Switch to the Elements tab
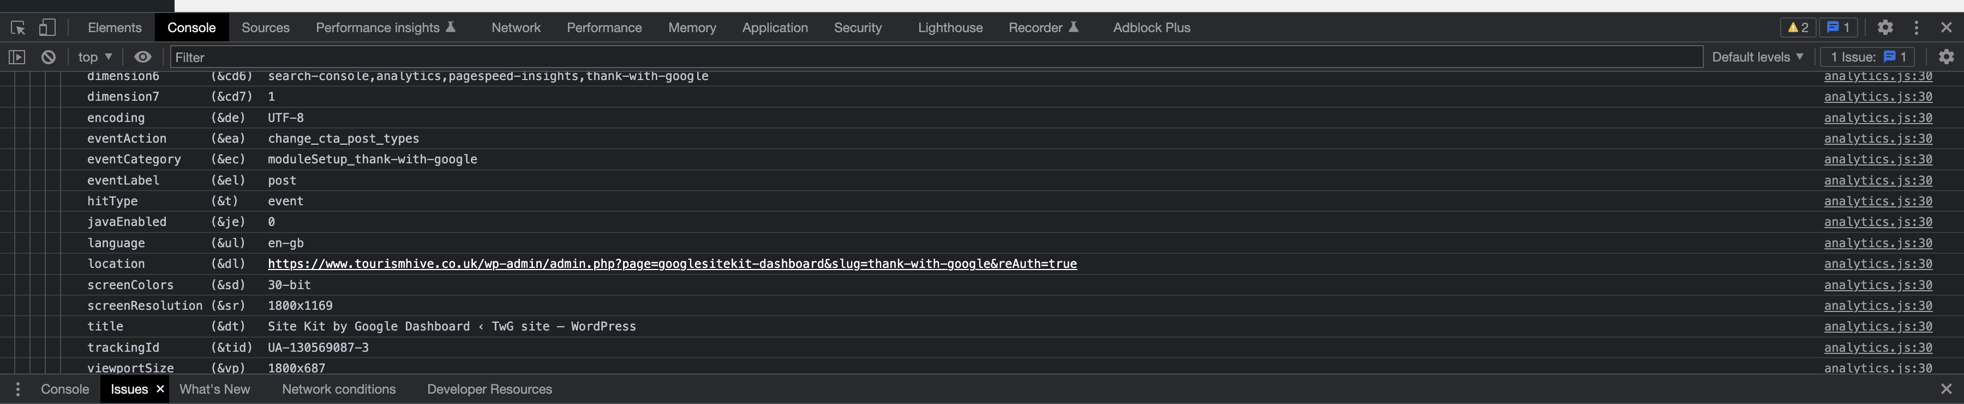Image resolution: width=1964 pixels, height=404 pixels. click(115, 27)
